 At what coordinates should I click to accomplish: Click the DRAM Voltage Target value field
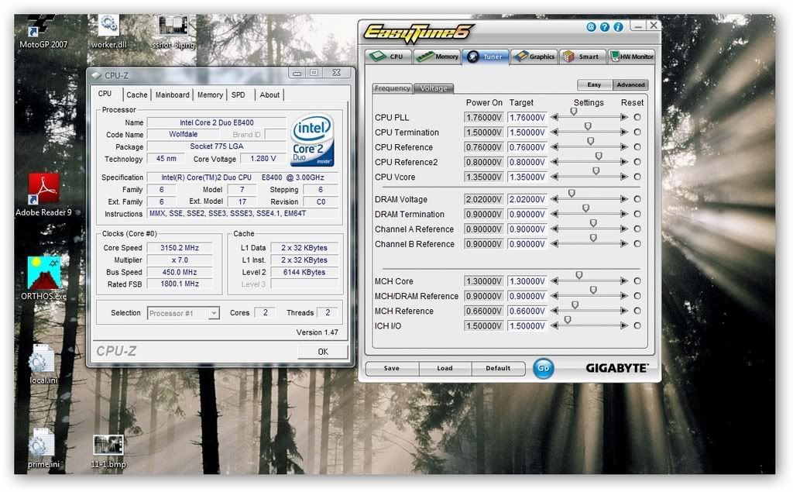[527, 199]
